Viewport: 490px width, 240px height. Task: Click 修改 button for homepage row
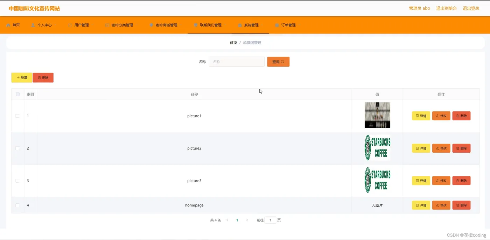[x=441, y=205]
